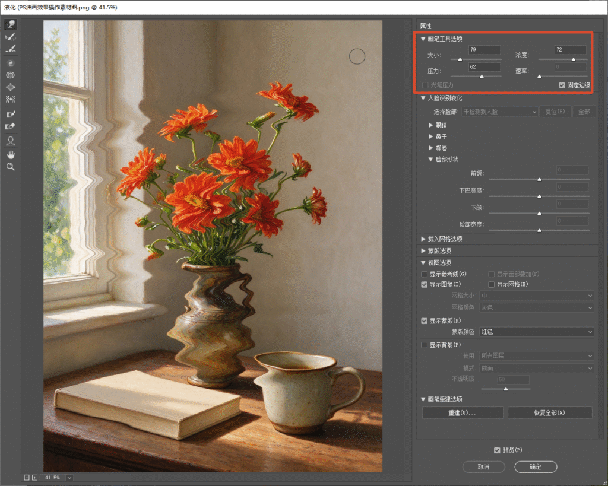Open the zoom level dropdown arrow
The image size is (608, 486).
point(69,478)
